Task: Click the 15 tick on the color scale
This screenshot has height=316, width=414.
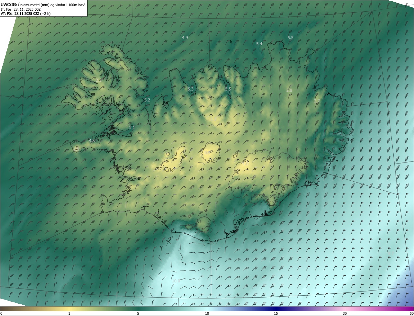Action: point(276,313)
